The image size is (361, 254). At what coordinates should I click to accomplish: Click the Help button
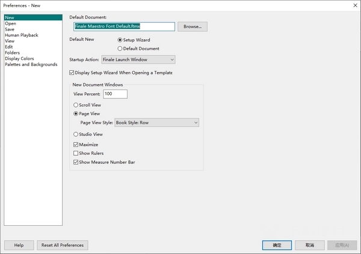[x=19, y=245]
